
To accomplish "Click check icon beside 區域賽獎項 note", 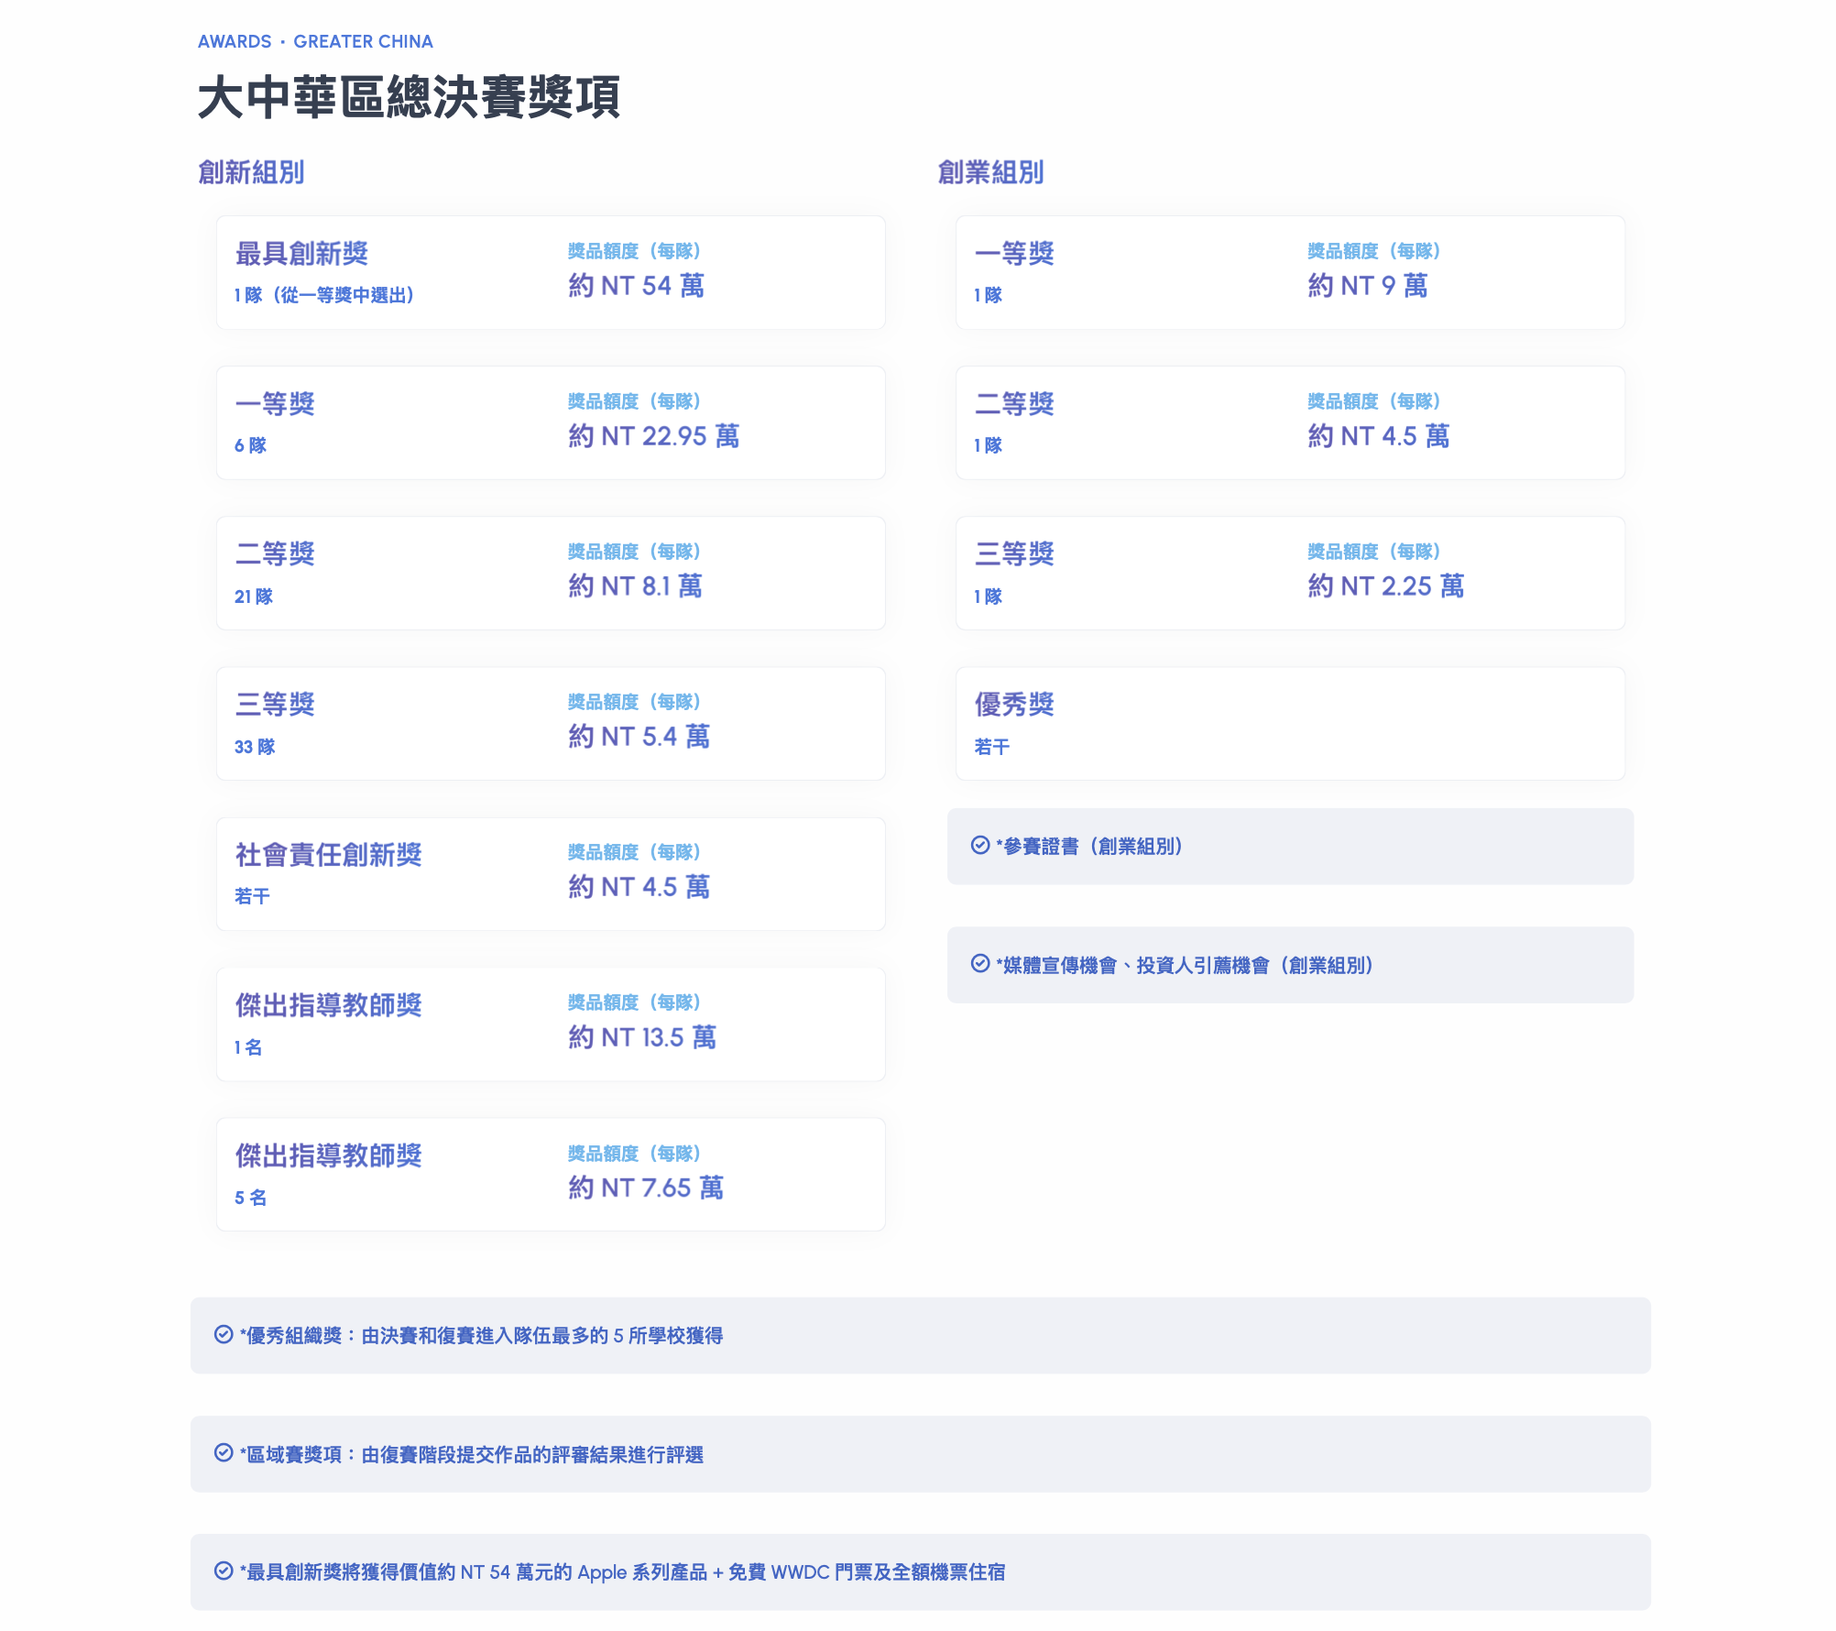I will [x=223, y=1453].
